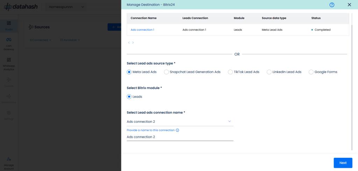Expand the 6 Connected filter
Viewport: 358px width, 171px height.
pos(41,40)
